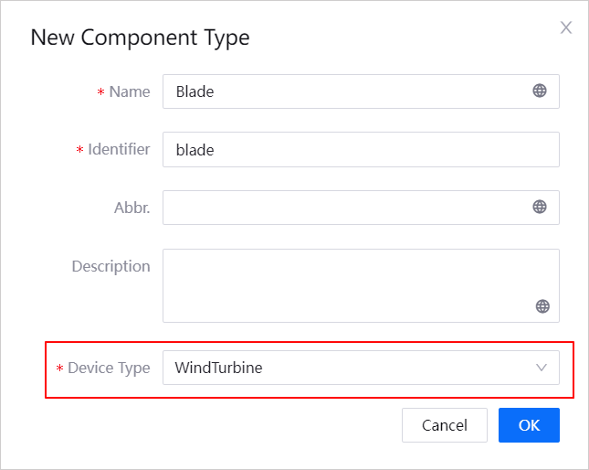Image resolution: width=589 pixels, height=470 pixels.
Task: Click the globe icon in the Name field
Action: pos(540,91)
